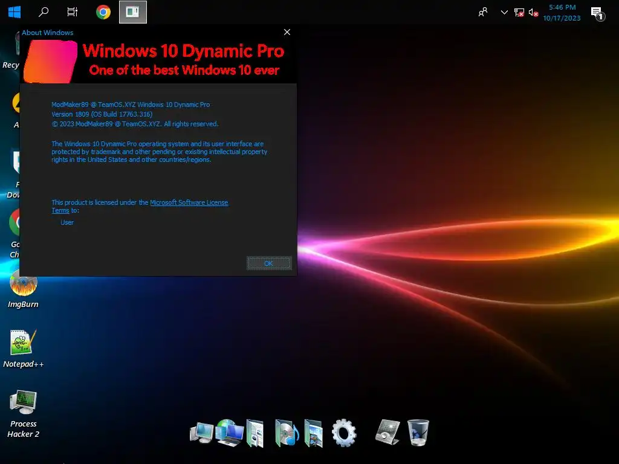
Task: Expand the hidden system tray icons chevron
Action: 504,12
